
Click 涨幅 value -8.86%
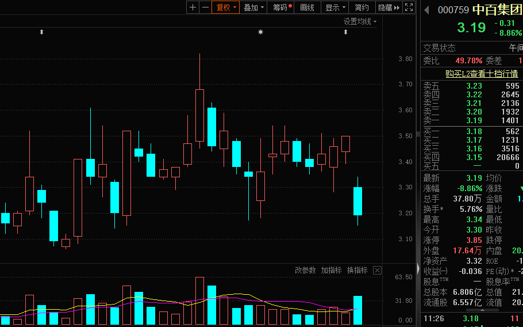click(x=470, y=188)
